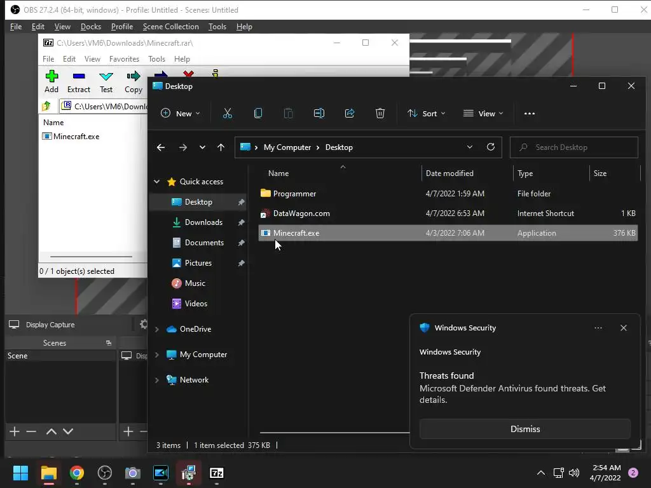
Task: Click the taskbar clock and date
Action: coord(605,473)
